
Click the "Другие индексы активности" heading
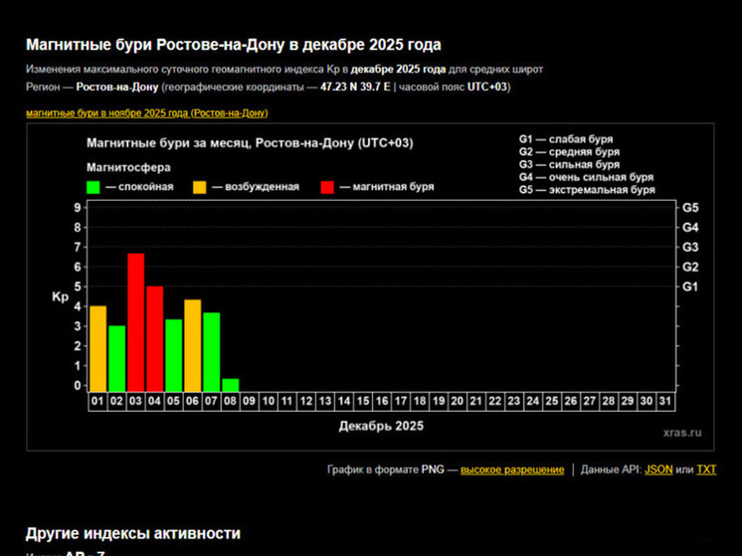click(x=132, y=534)
